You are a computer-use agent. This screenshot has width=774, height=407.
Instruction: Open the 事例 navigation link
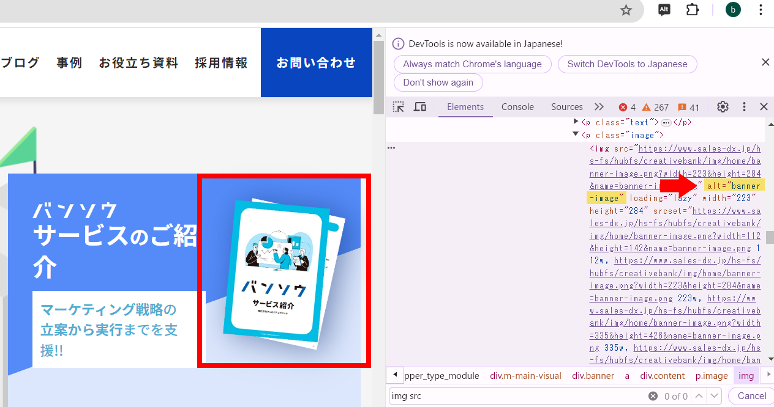click(x=69, y=62)
